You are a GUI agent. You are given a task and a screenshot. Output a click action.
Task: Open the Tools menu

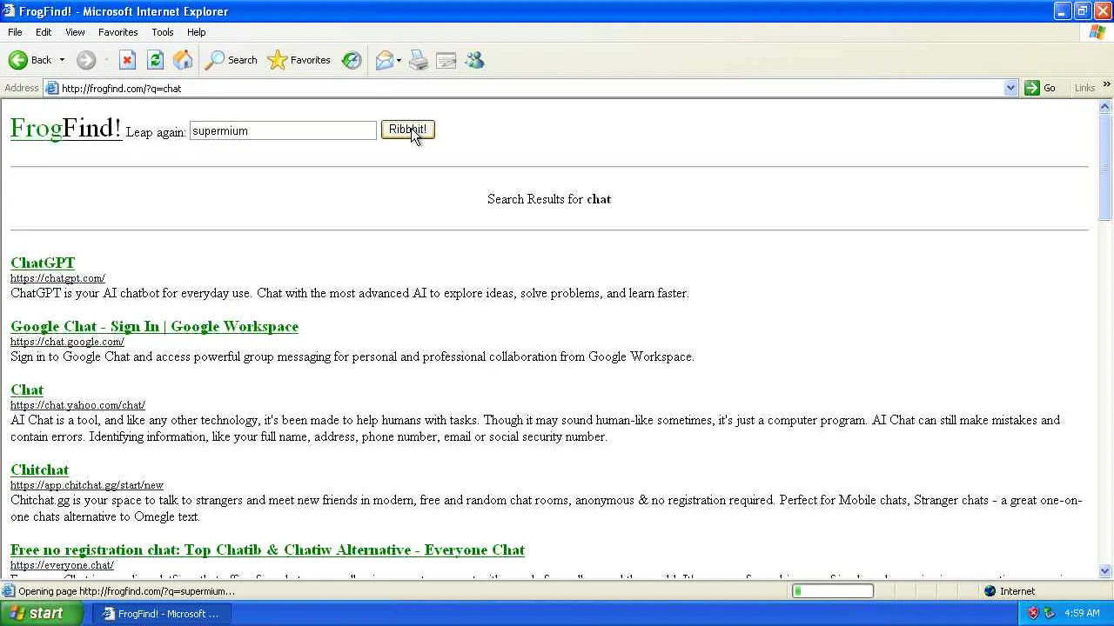coord(163,32)
